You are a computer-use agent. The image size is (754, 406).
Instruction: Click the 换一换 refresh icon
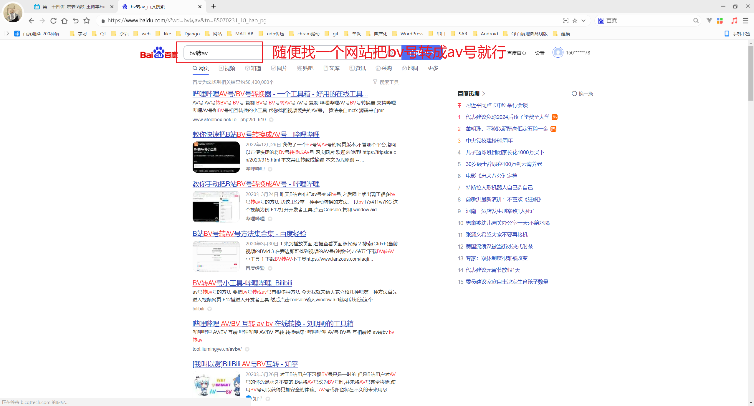tap(574, 94)
